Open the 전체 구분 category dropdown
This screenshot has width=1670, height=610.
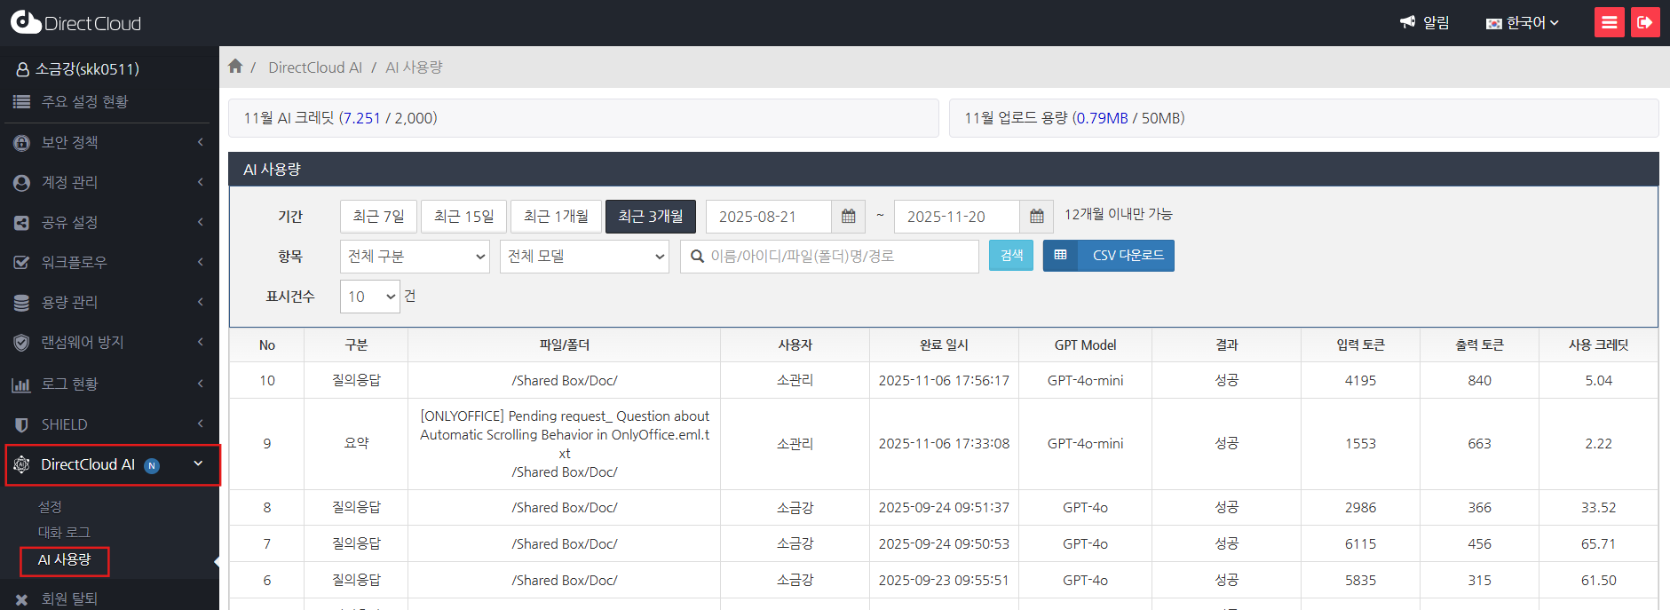pos(415,257)
